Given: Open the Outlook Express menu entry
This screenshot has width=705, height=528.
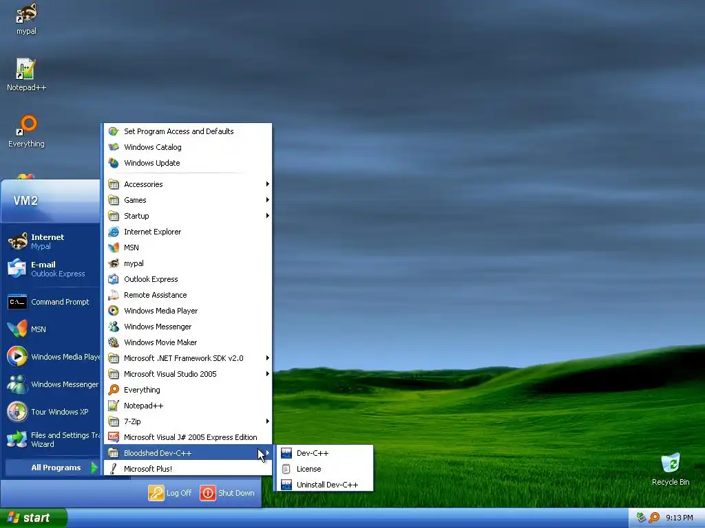Looking at the screenshot, I should coord(188,279).
